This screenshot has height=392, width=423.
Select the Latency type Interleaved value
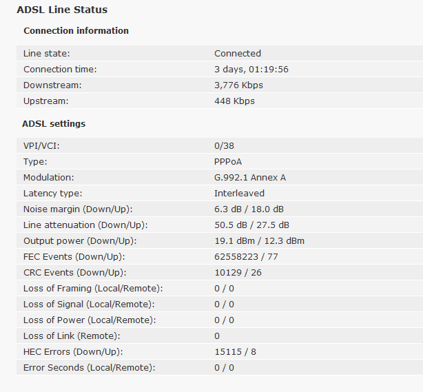coord(239,194)
